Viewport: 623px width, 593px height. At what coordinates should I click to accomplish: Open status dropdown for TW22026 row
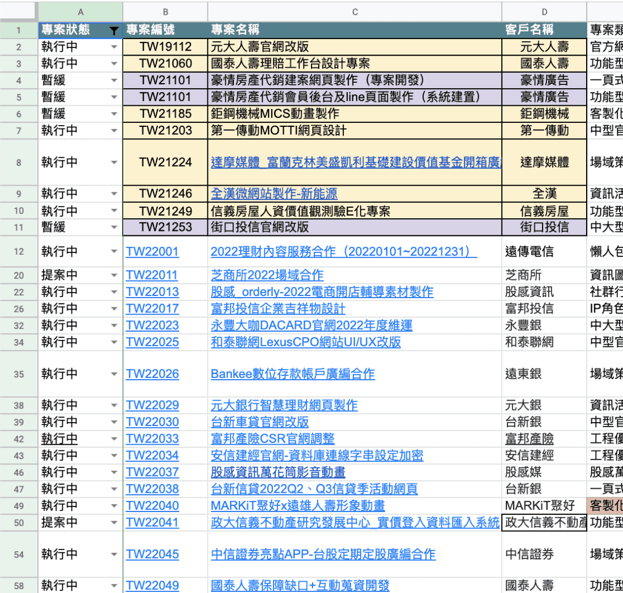click(x=114, y=374)
